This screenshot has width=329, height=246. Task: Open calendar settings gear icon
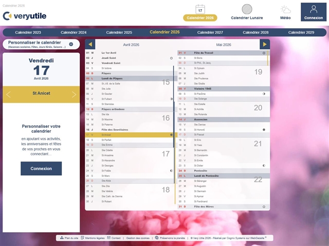pyautogui.click(x=71, y=44)
